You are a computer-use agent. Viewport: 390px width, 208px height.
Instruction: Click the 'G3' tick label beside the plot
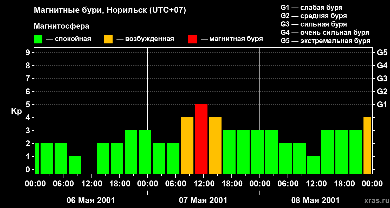(382, 79)
